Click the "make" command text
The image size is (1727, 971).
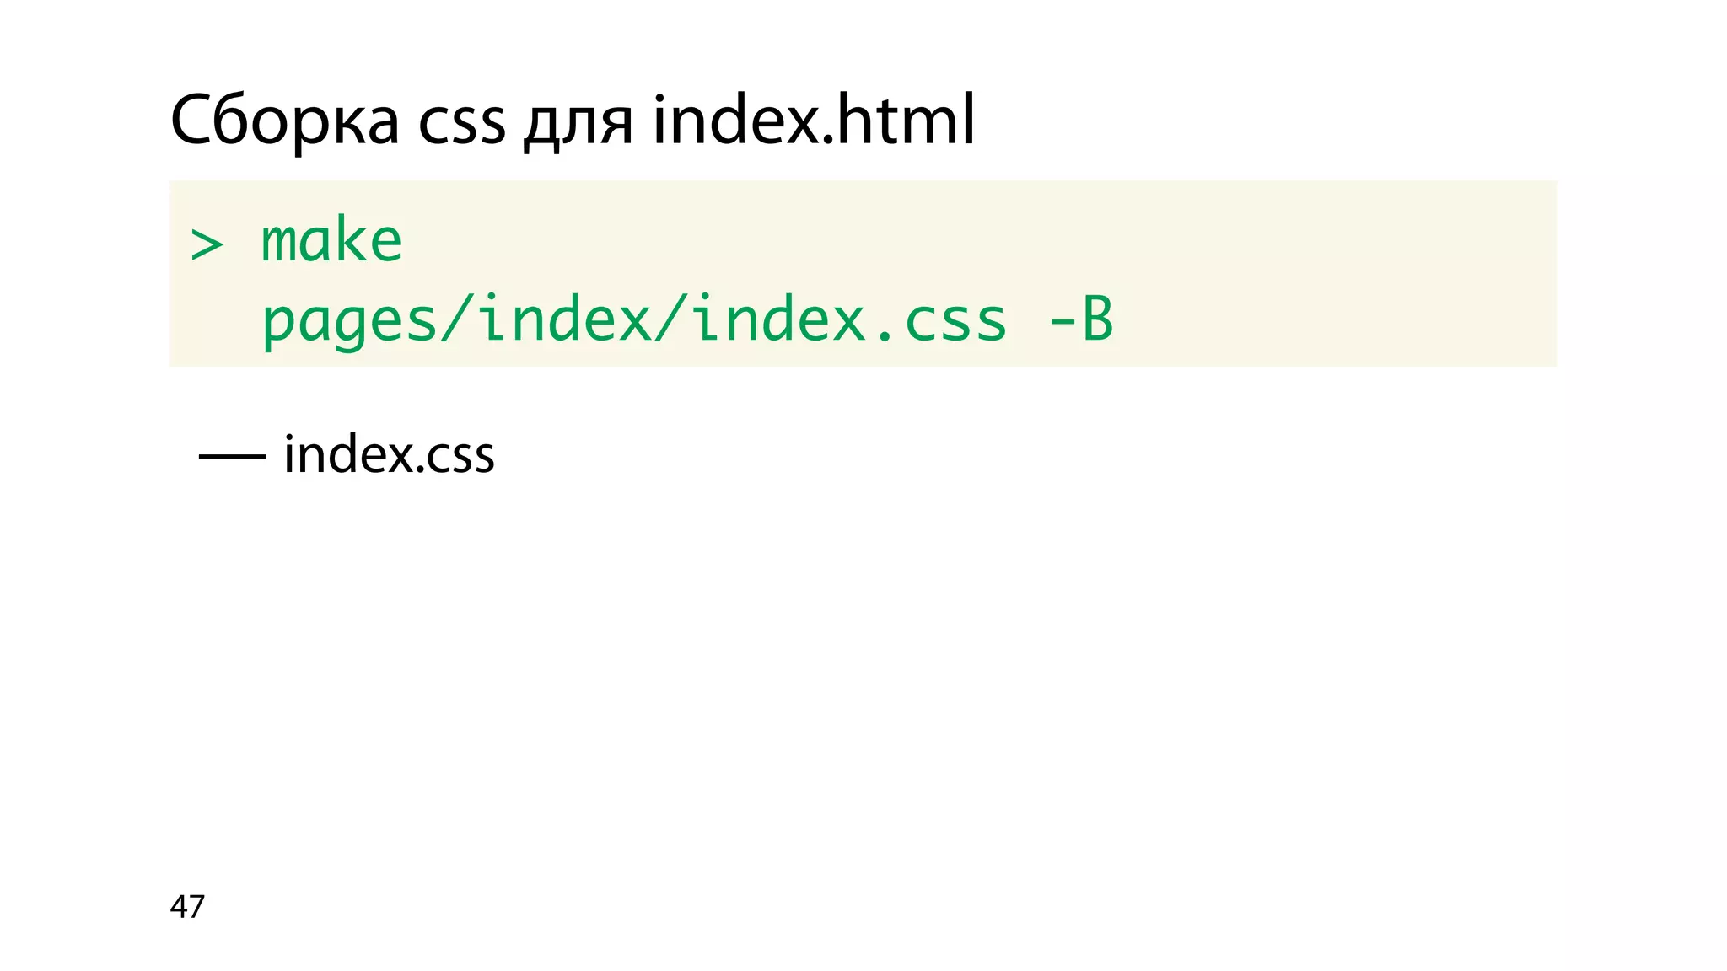point(331,240)
